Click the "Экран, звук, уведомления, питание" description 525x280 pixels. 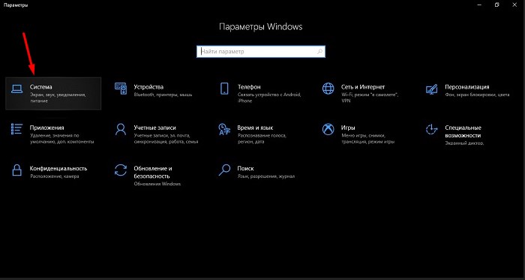click(x=58, y=98)
